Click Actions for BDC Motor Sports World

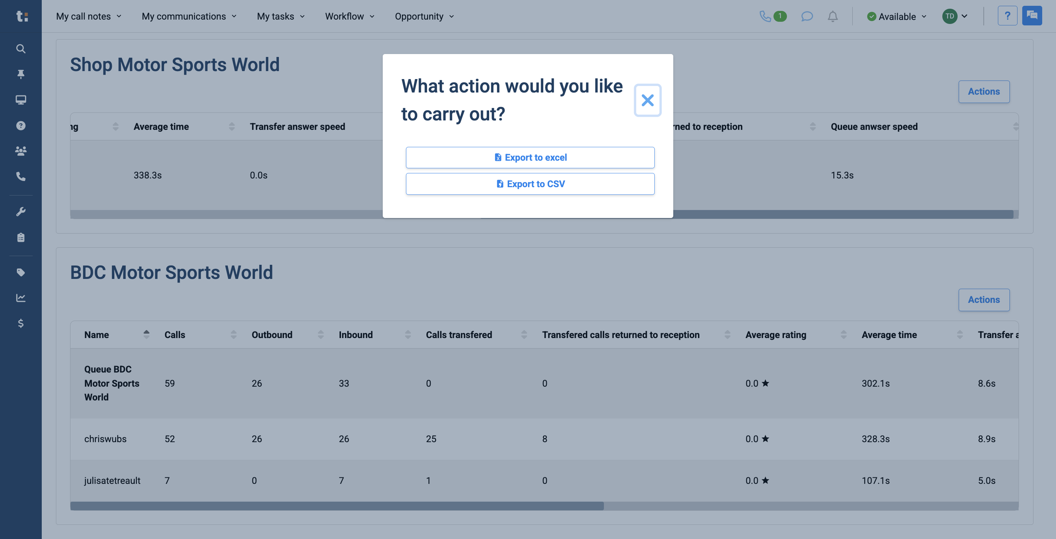click(x=984, y=299)
